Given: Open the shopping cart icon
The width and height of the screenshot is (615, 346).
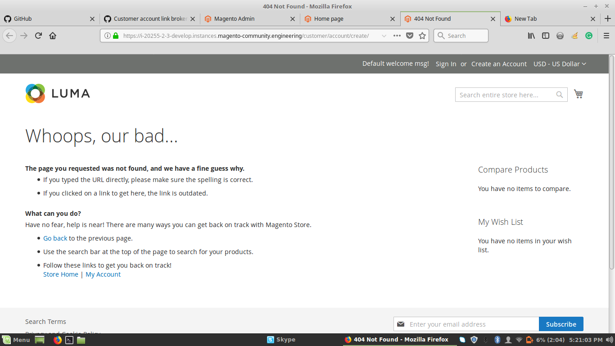Looking at the screenshot, I should [579, 94].
